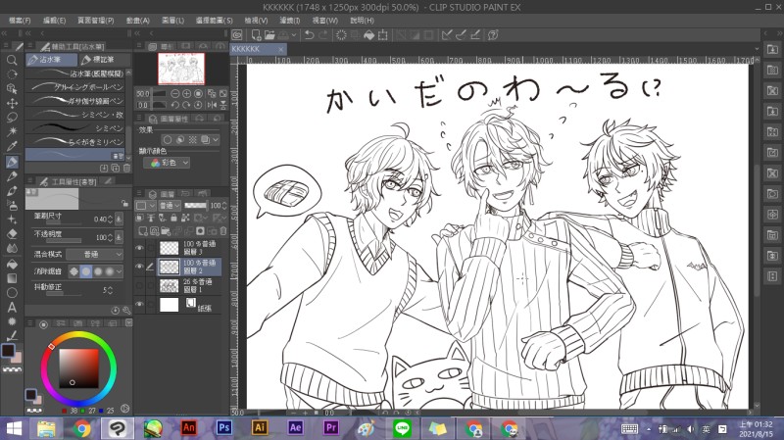
Task: Choose the らくがきミリペン brush
Action: click(75, 141)
